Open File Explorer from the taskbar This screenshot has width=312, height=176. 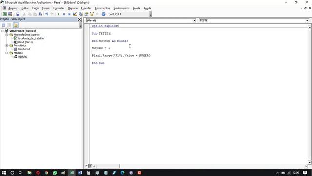coord(29,173)
